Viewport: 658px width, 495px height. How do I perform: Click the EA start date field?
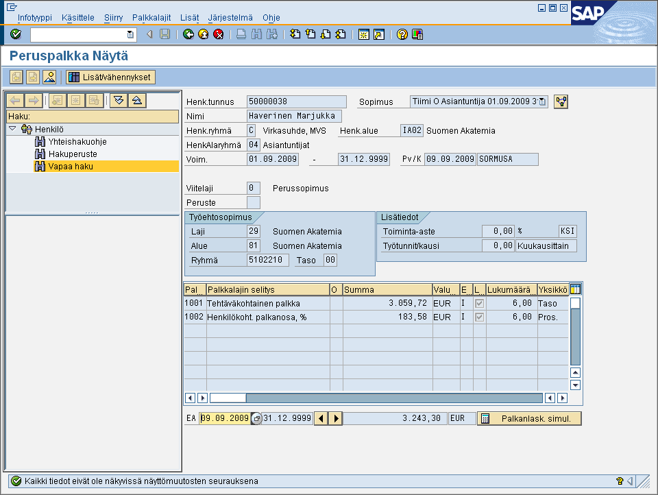[x=225, y=418]
